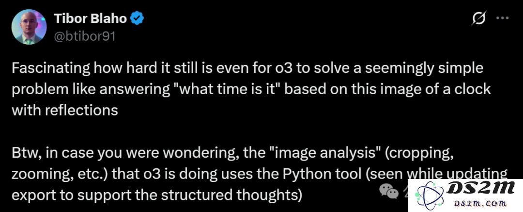Open the ds2m.com watermark link
This screenshot has width=523, height=212.
coord(481,203)
